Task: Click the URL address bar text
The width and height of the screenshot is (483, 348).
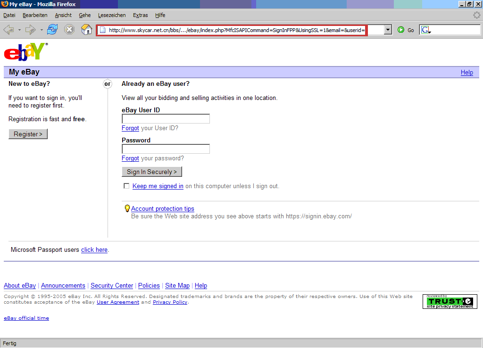Action: [237, 30]
